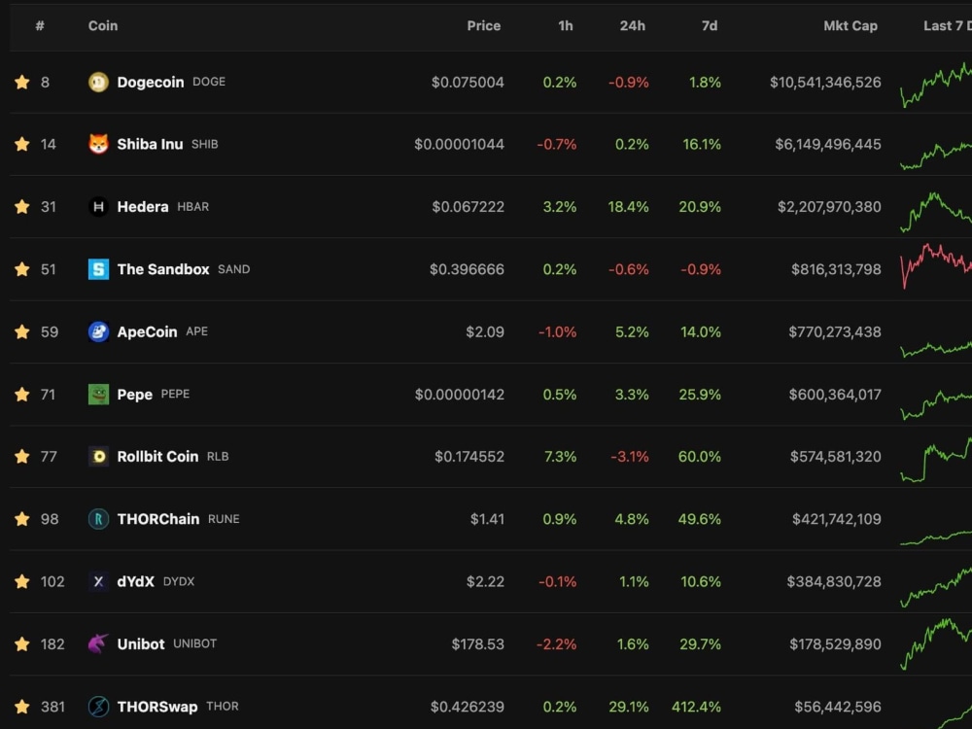Click the THORChain logo icon
Viewport: 972px width, 729px height.
(97, 519)
